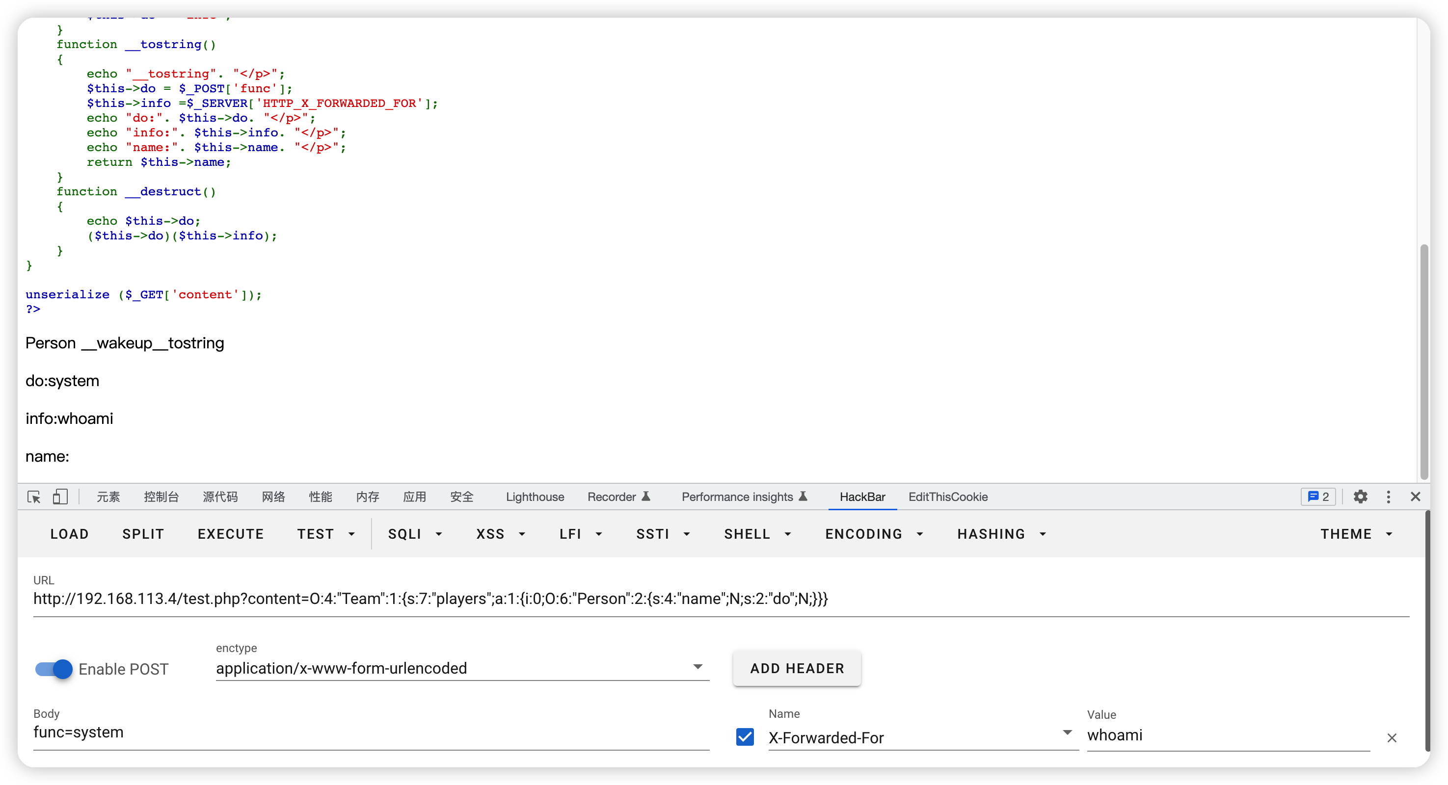Open the header Name dropdown arrow

[1067, 733]
